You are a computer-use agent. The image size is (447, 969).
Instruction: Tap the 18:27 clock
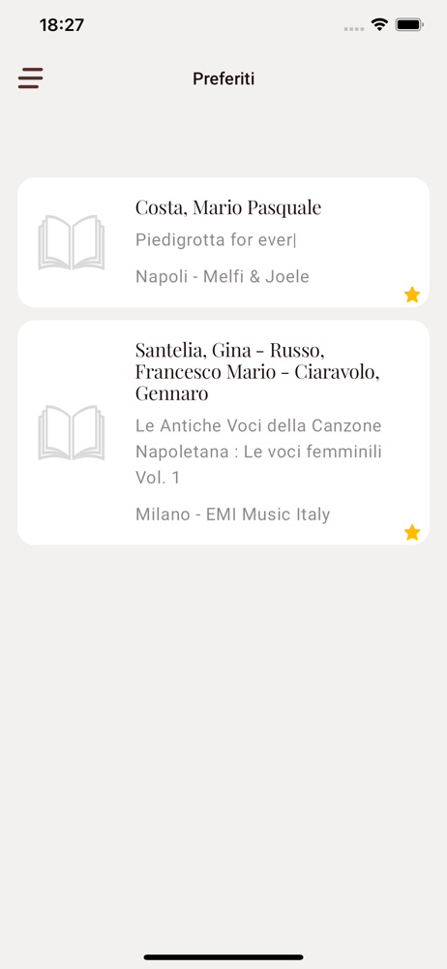(62, 25)
